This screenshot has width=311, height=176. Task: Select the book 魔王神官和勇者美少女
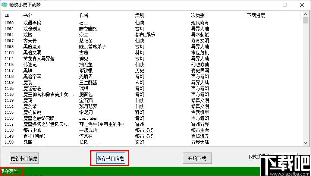click(48, 94)
